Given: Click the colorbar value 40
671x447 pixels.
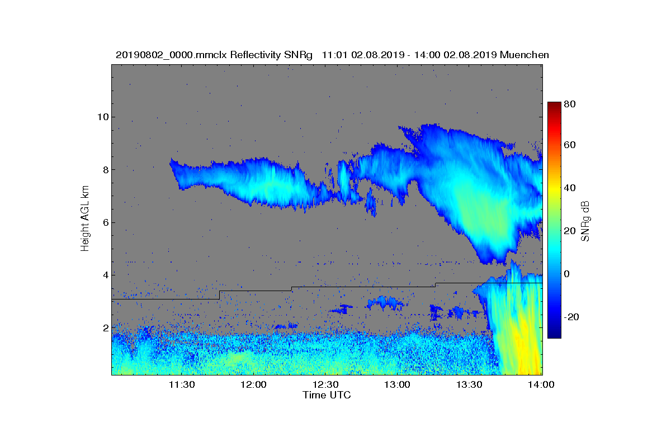Looking at the screenshot, I should 570,188.
